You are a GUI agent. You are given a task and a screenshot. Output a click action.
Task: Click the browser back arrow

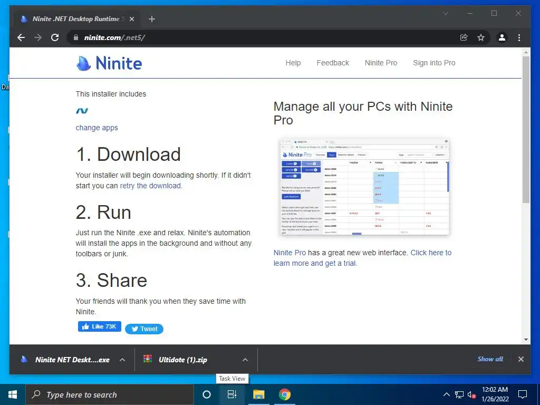point(21,37)
